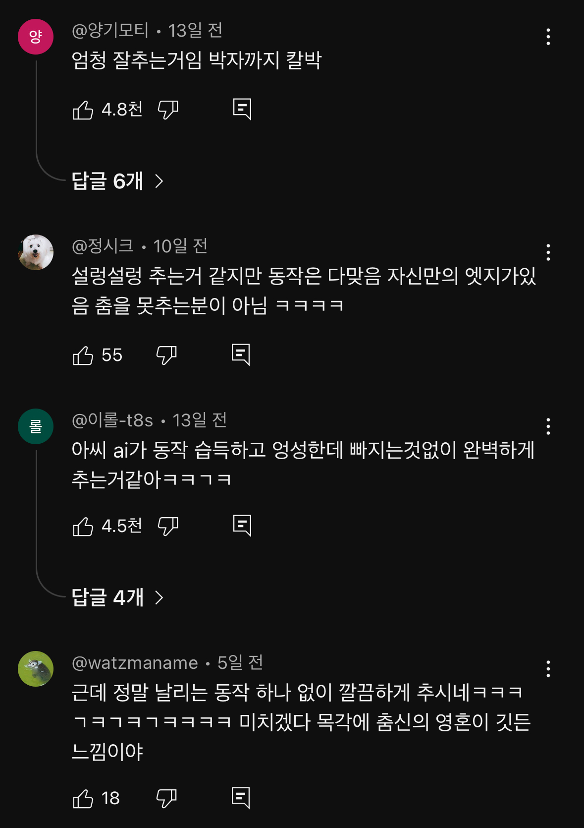The image size is (584, 828).
Task: Open more options for @양기모티 comment
Action: 548,37
